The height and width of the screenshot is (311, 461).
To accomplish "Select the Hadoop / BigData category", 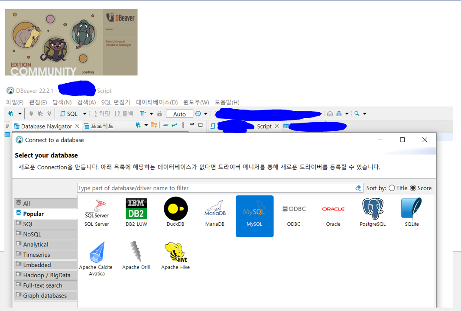I will point(45,275).
